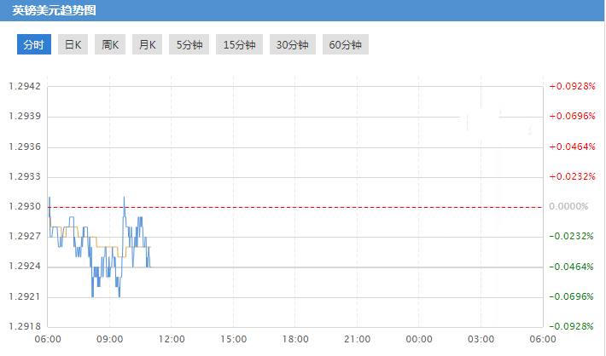Open the 周K weekly chart tab

(110, 45)
